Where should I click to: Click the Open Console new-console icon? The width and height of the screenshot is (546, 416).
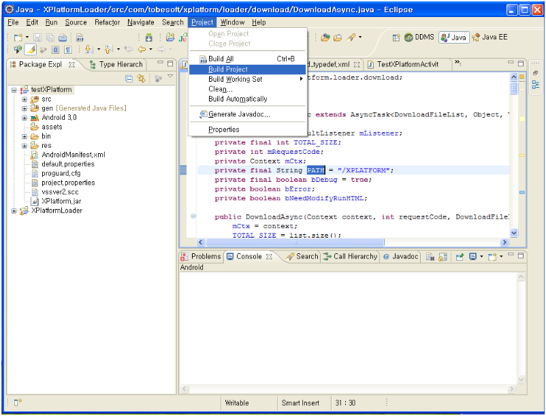point(492,257)
